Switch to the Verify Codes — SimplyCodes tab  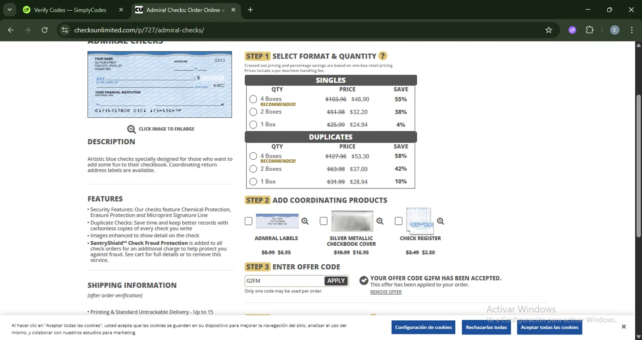[70, 10]
